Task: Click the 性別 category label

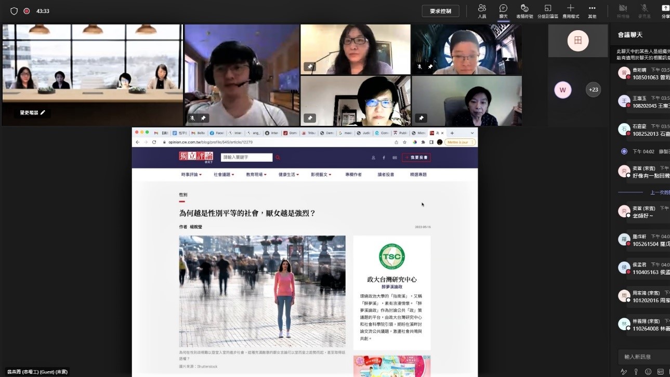Action: 183,195
